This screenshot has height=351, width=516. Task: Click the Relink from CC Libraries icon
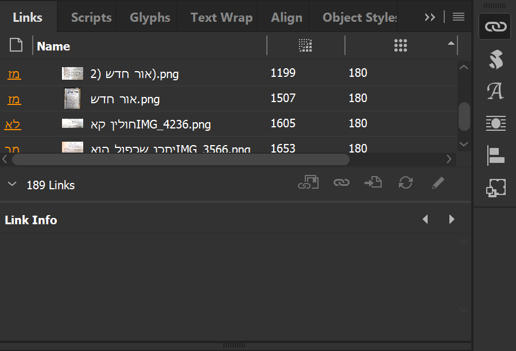(x=308, y=184)
